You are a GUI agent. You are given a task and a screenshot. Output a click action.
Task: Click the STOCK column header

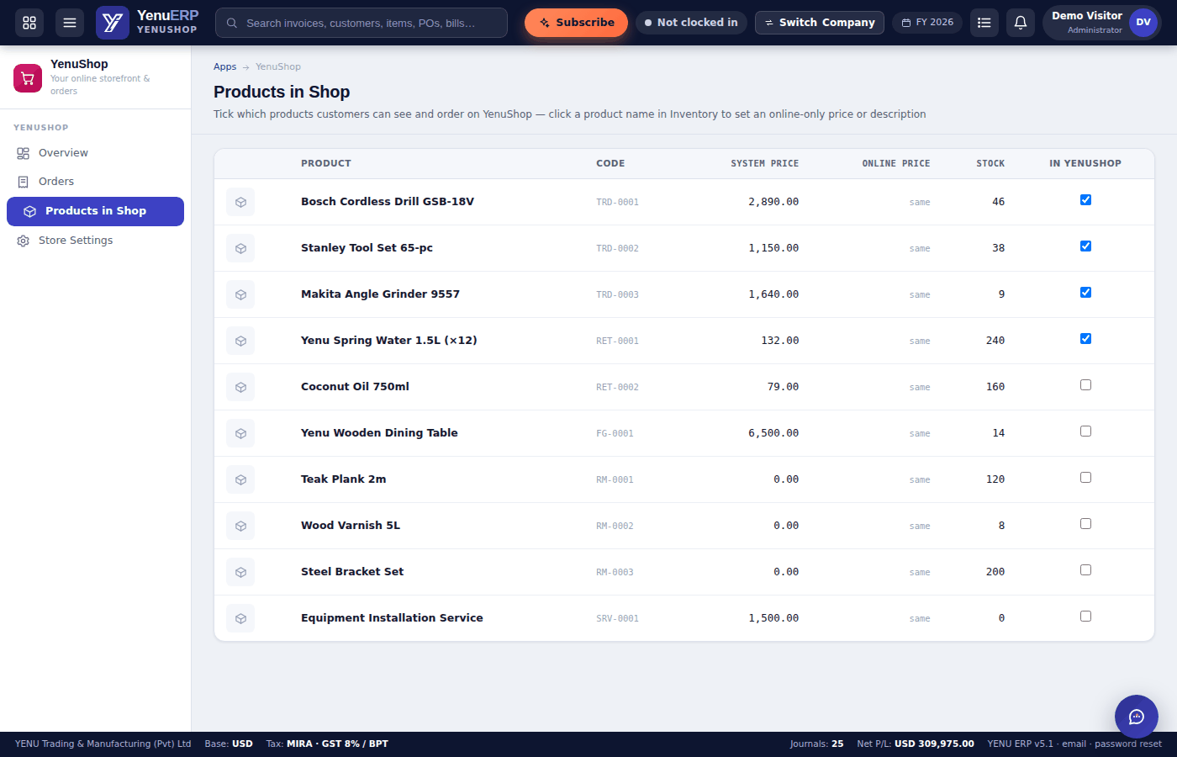click(990, 163)
